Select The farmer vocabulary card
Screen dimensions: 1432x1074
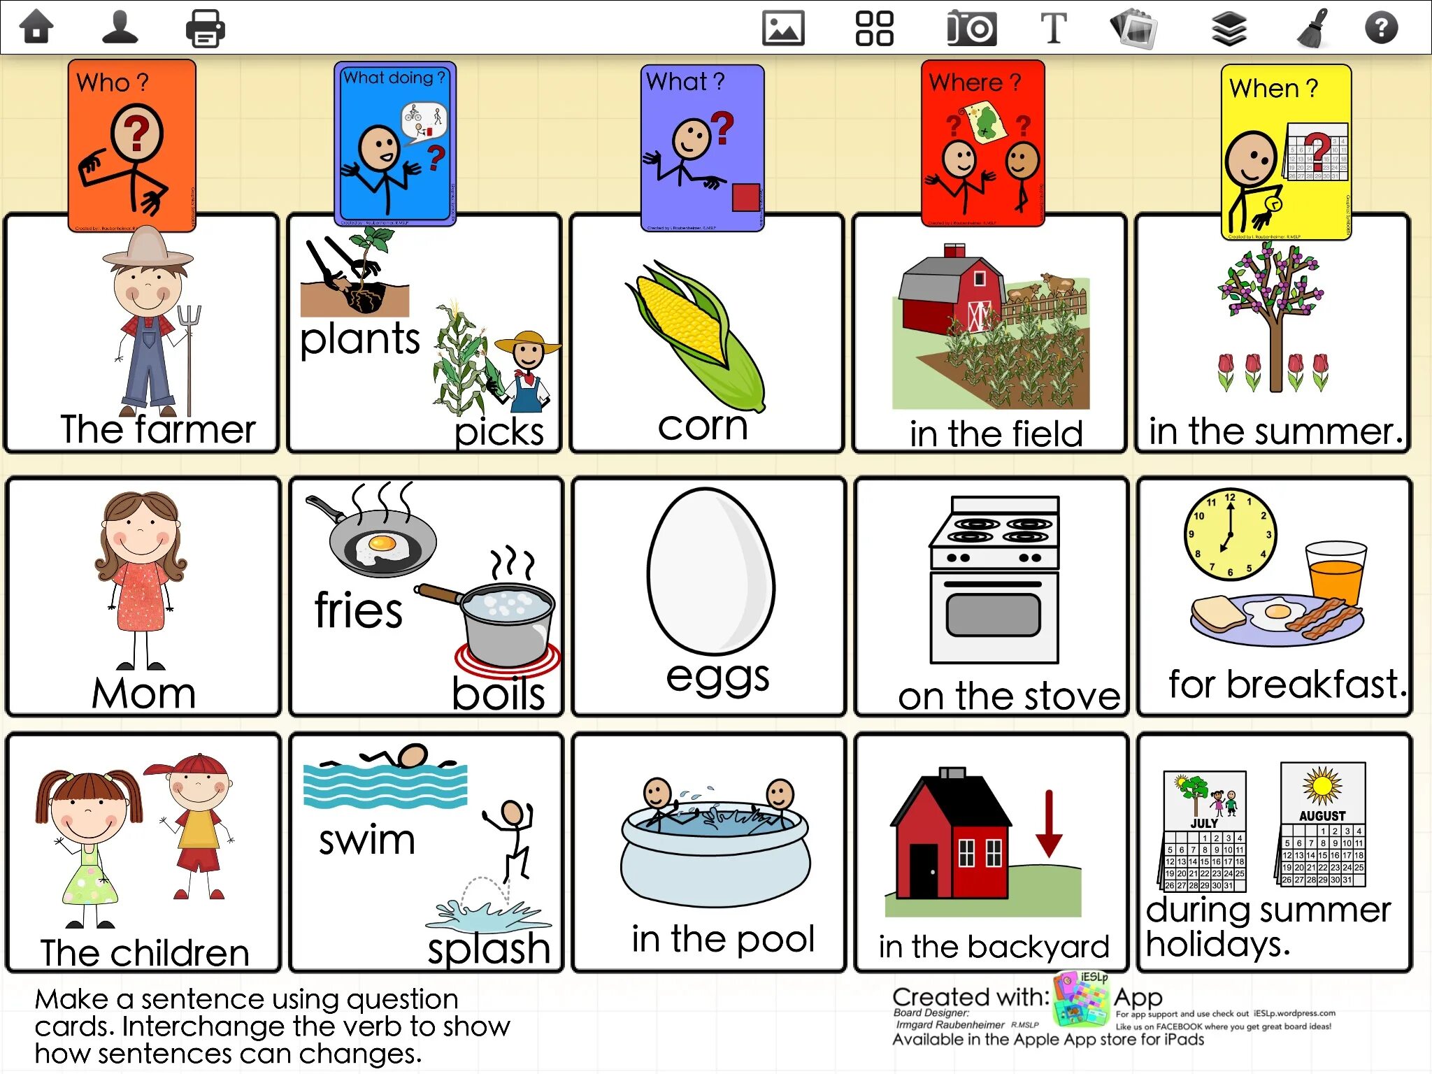click(145, 327)
